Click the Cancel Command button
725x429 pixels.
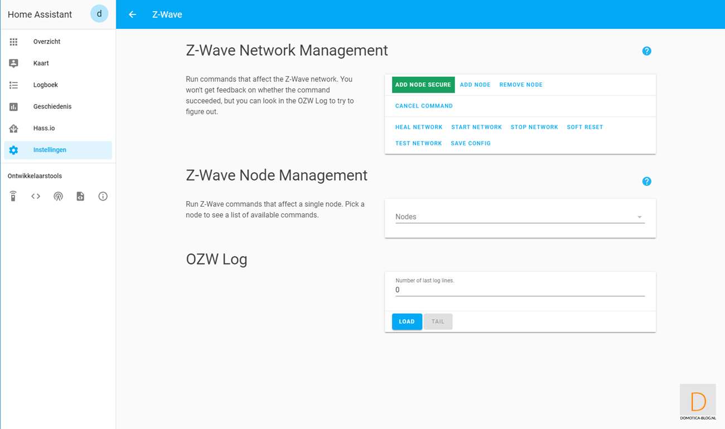click(424, 106)
